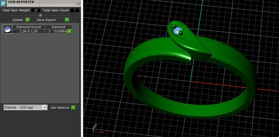Screen dimensions: 279x137
Task: Click the 1,30 X 1,30 size cell
Action: pyautogui.click(x=29, y=31)
